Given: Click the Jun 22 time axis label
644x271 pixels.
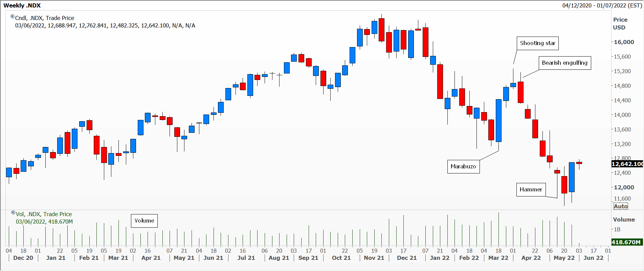Looking at the screenshot, I should point(594,258).
